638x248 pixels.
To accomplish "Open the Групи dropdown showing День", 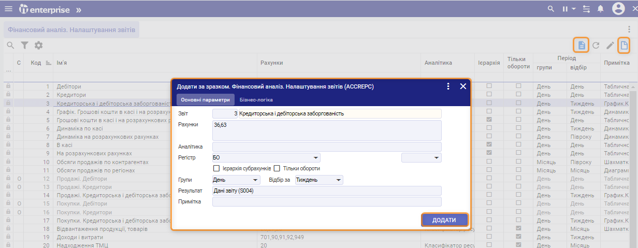I will [255, 180].
